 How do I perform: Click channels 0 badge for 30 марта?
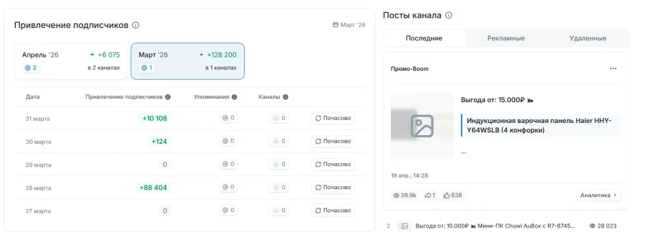pos(278,141)
